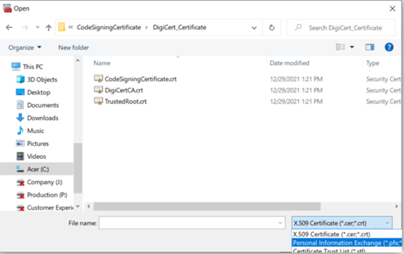This screenshot has width=404, height=254.
Task: Click the Music note icon
Action: 20,131
